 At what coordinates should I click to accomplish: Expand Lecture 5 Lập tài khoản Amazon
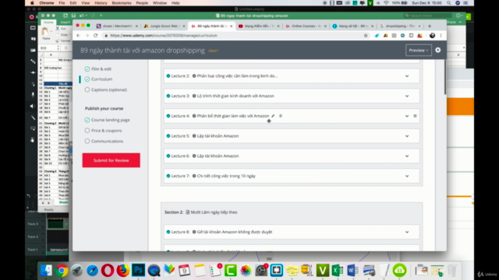(x=407, y=136)
